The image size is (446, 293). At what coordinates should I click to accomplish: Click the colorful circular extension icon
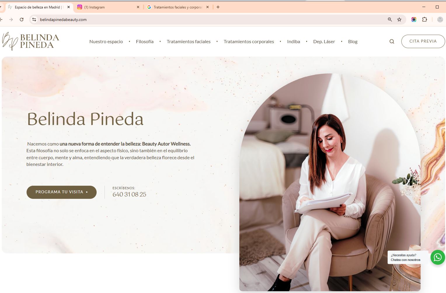(414, 20)
